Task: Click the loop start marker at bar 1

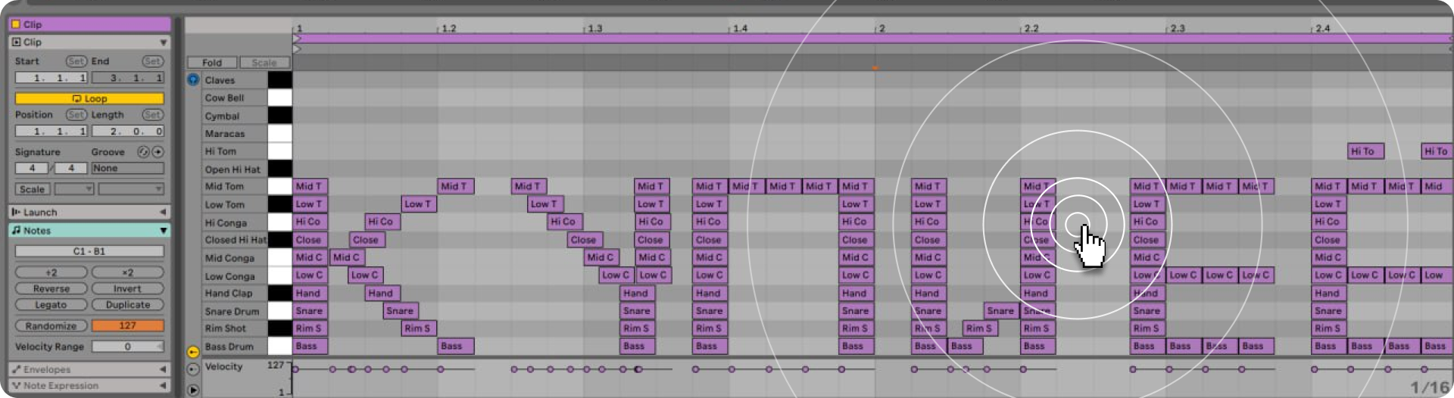Action: (x=297, y=38)
